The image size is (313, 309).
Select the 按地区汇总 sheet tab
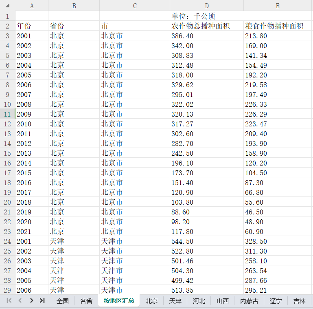click(x=119, y=300)
